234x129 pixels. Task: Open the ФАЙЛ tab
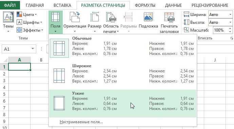point(10,5)
